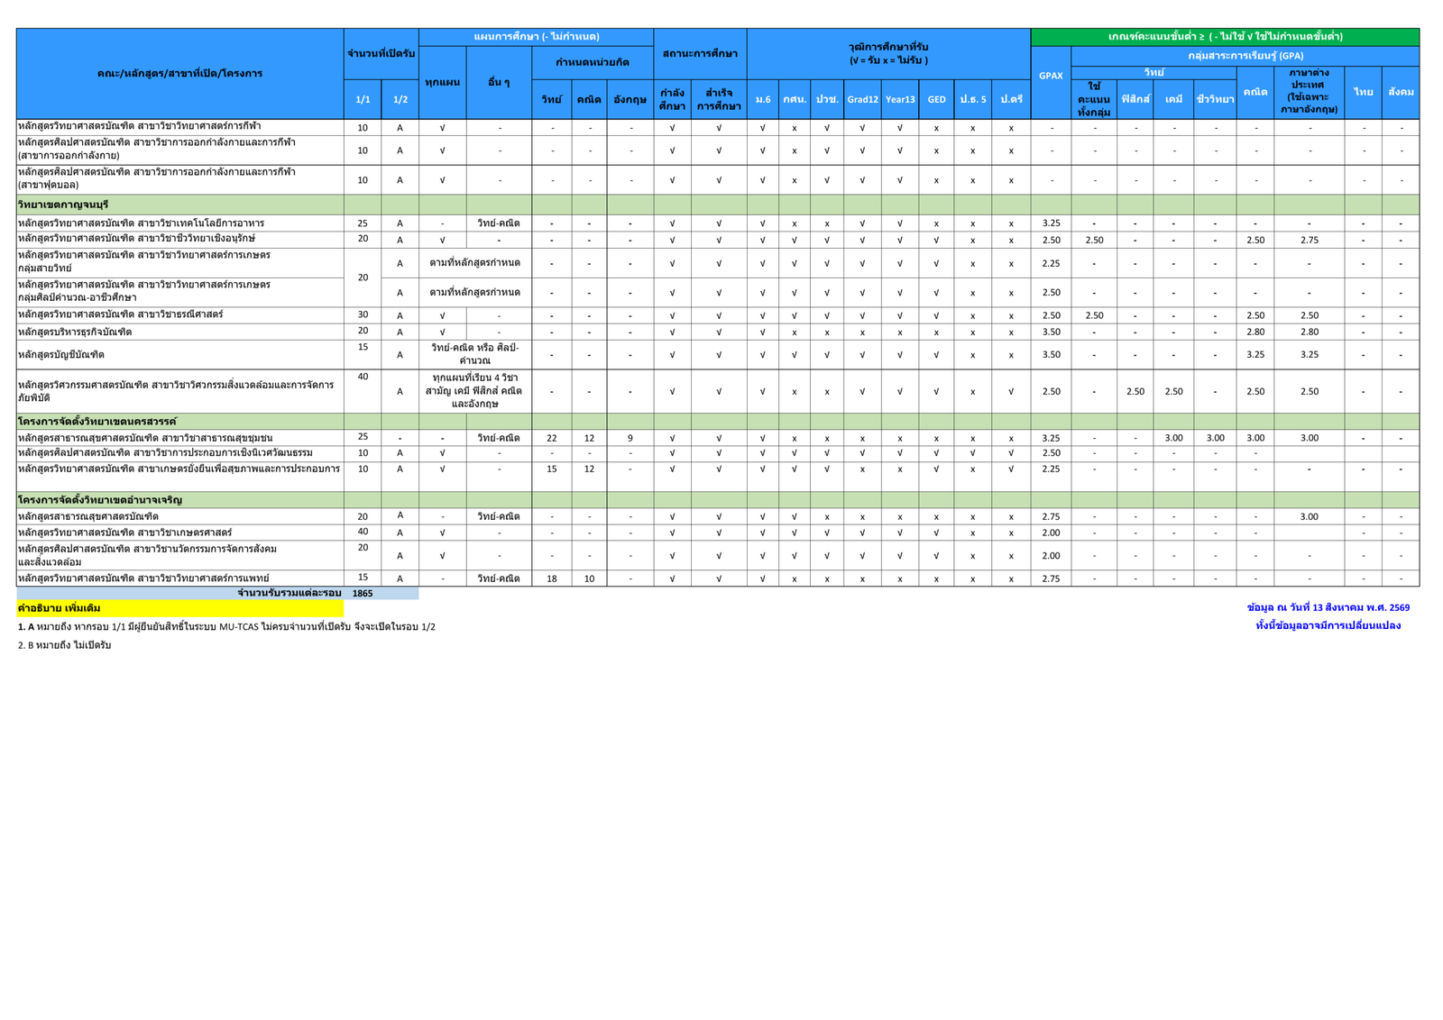
Task: Click the 'อังกฤษ' credit column header
Action: pos(630,99)
